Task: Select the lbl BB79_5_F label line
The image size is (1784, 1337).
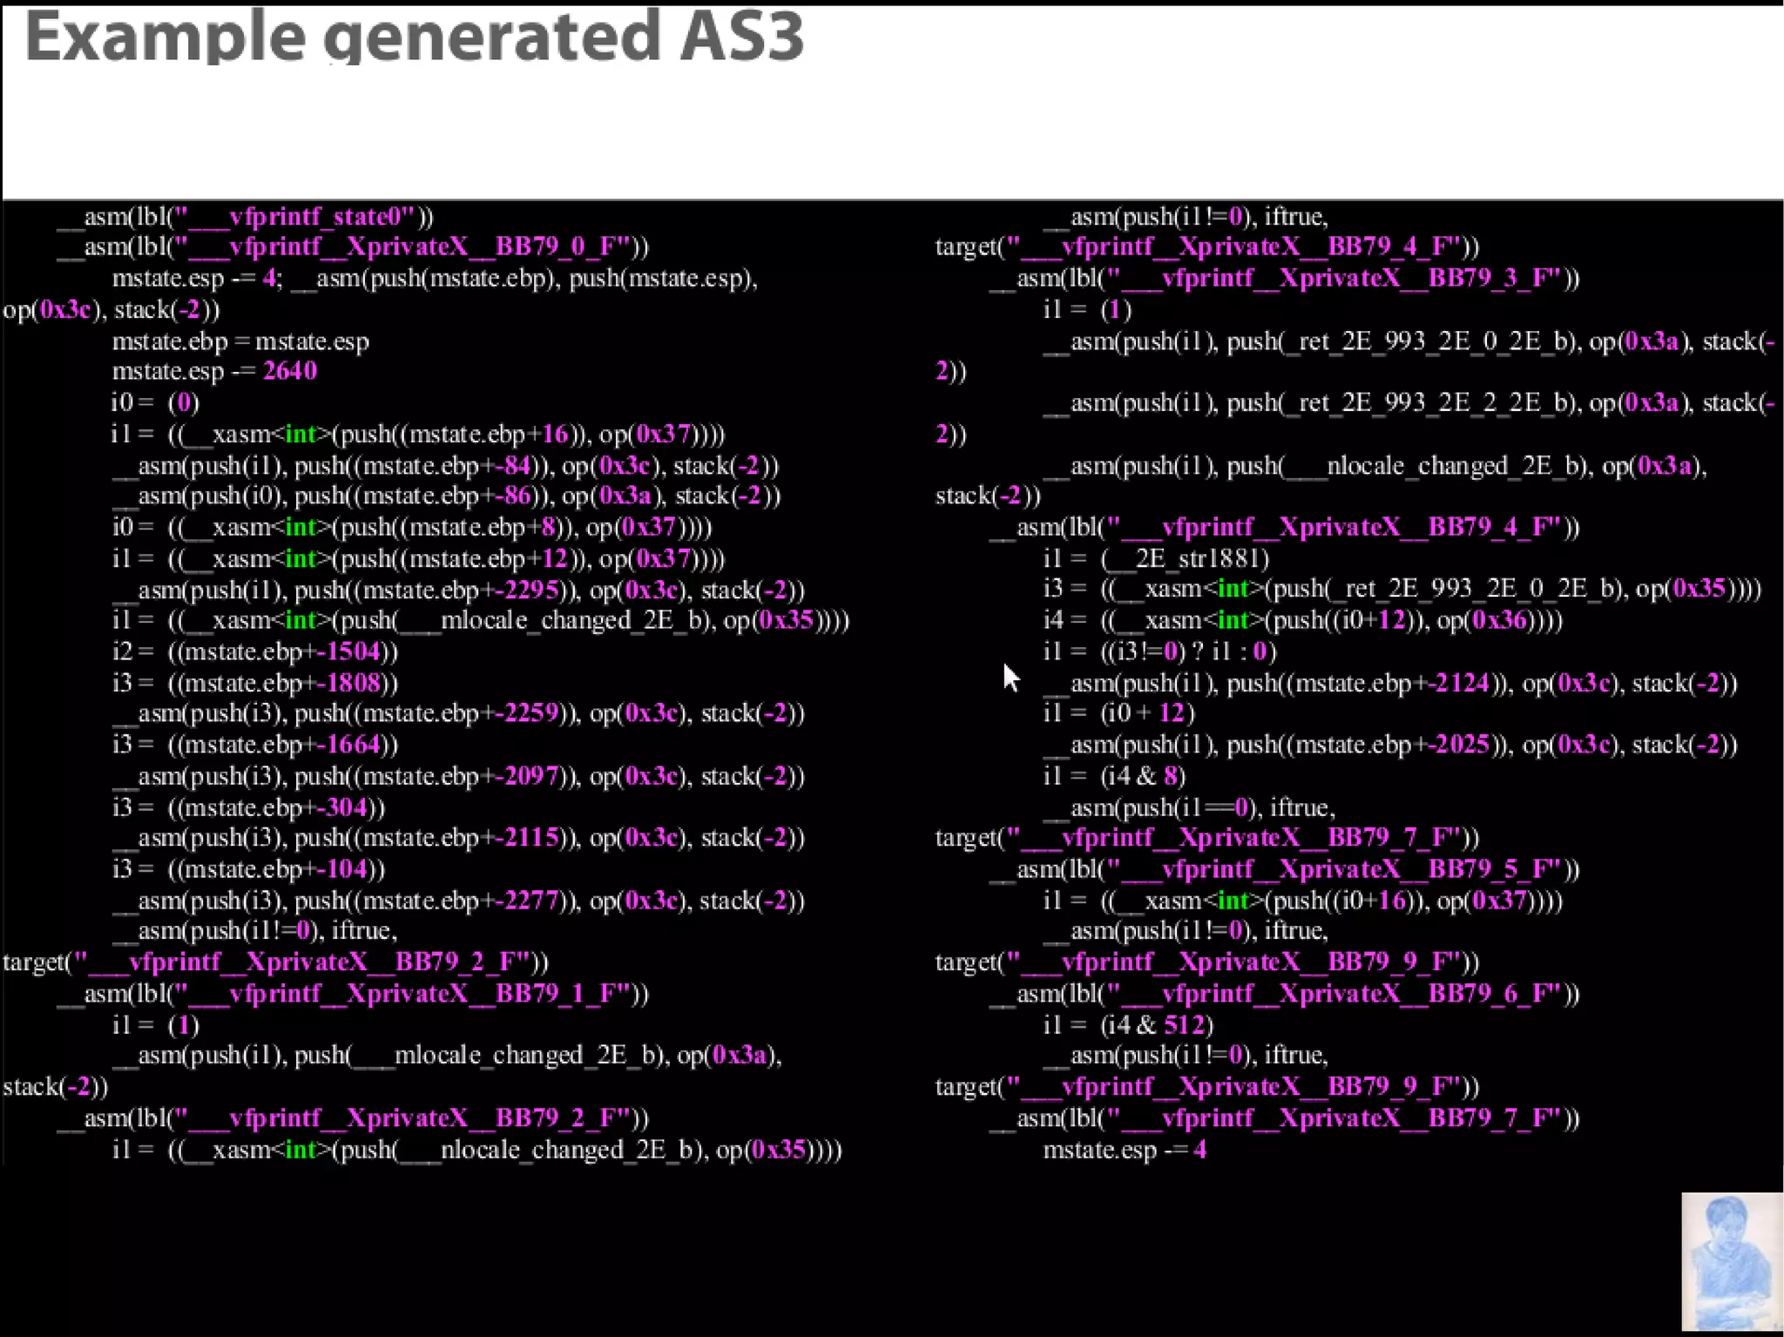Action: 1284,869
